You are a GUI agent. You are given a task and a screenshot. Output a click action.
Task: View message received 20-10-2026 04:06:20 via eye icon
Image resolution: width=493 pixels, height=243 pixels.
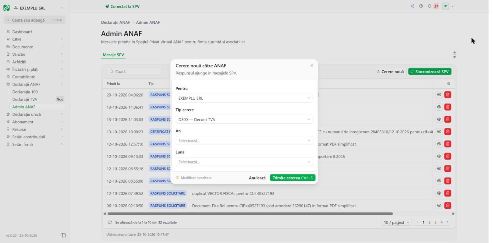tap(439, 95)
